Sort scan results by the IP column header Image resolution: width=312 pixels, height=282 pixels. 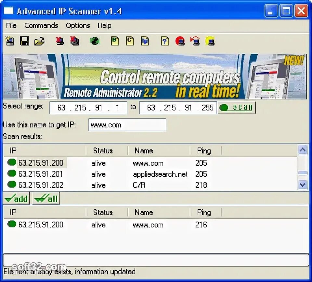pyautogui.click(x=45, y=150)
